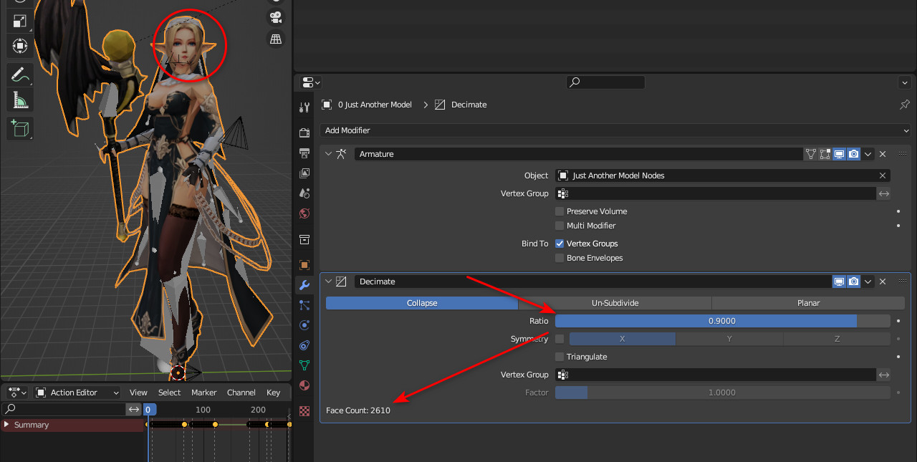Enable the Preserve Volume checkbox

560,211
